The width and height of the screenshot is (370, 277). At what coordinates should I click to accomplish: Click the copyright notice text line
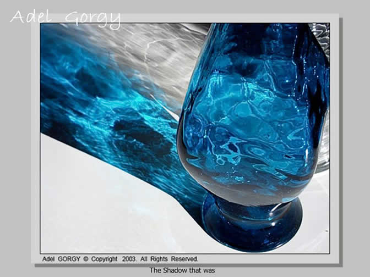pyautogui.click(x=120, y=258)
